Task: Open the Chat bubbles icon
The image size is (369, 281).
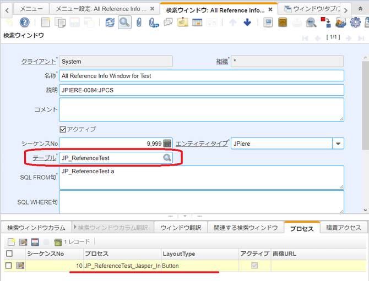Action: [x=168, y=23]
